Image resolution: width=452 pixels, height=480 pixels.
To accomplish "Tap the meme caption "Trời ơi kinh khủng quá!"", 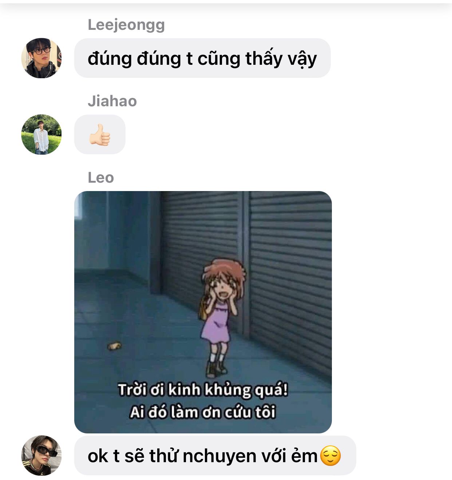I will 203,390.
